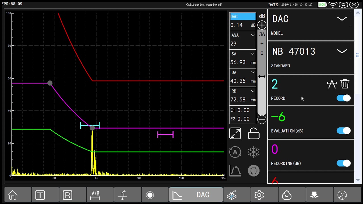
Task: Click the peak envelope curve icon
Action: [x=235, y=171]
